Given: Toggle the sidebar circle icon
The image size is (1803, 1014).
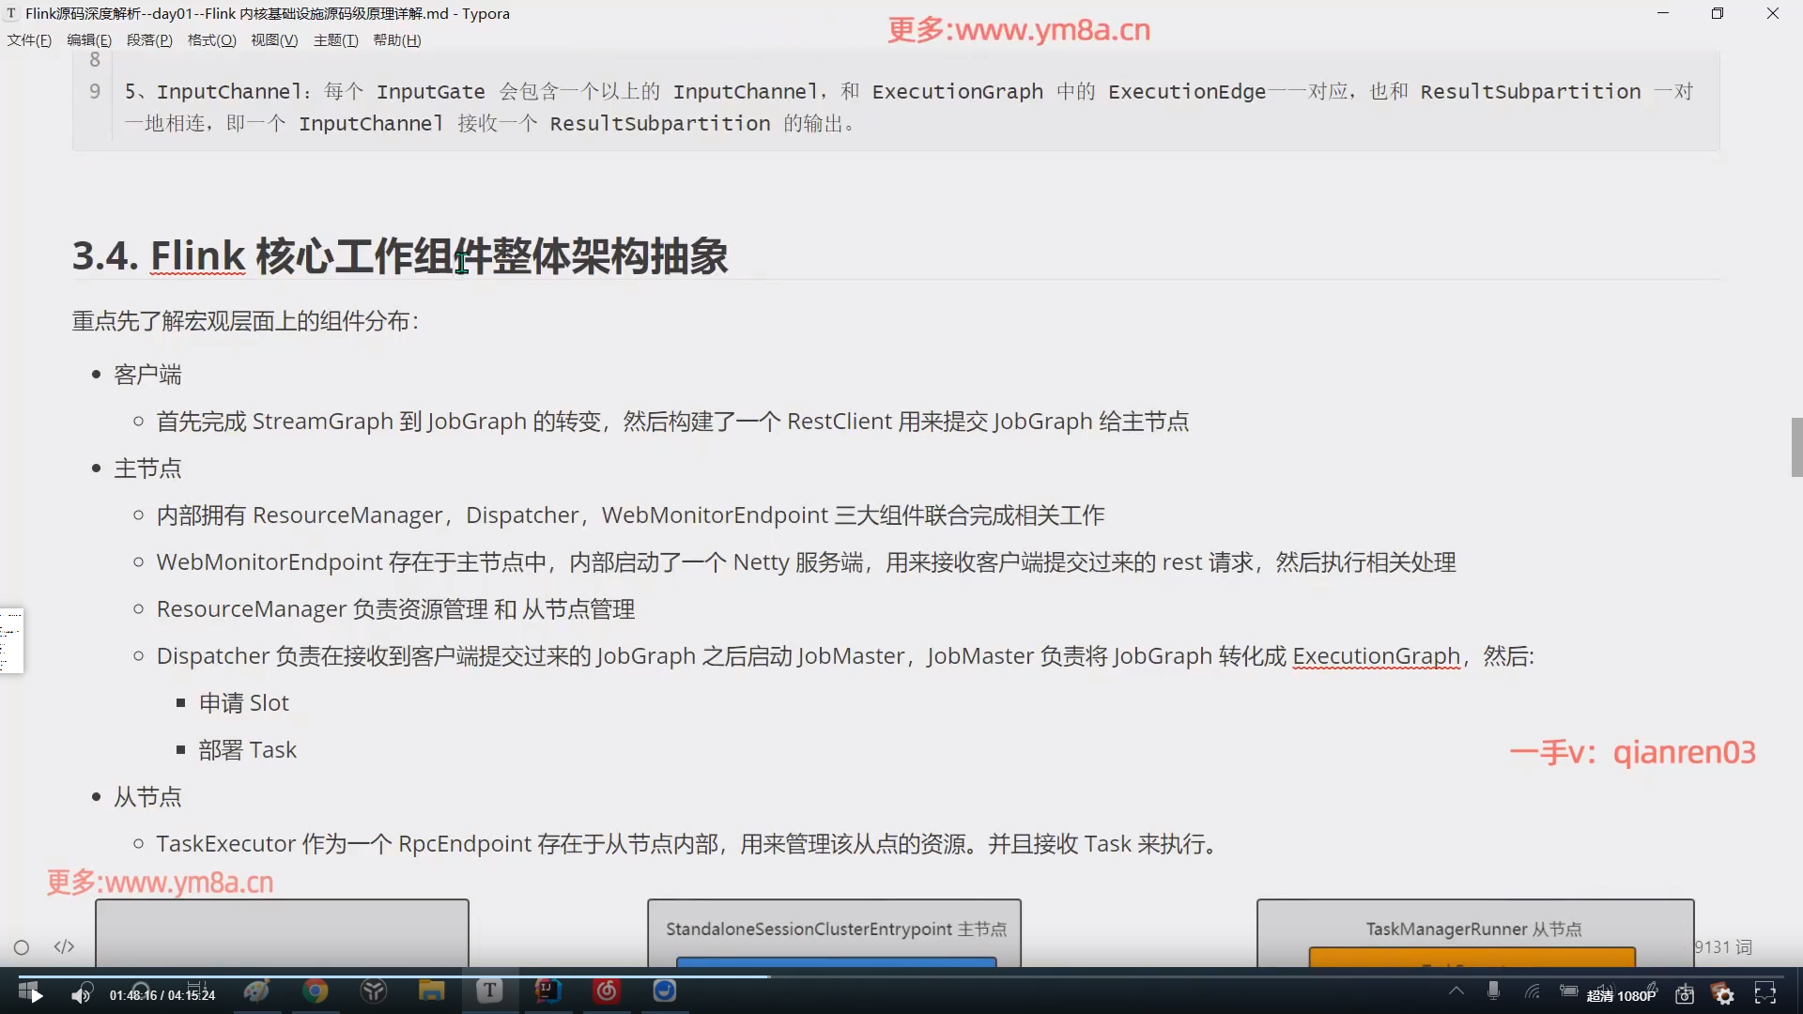Looking at the screenshot, I should [x=22, y=947].
